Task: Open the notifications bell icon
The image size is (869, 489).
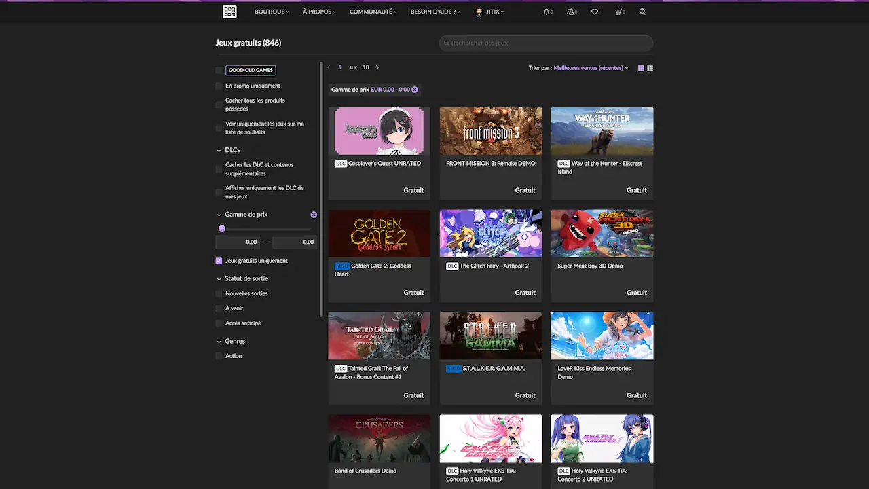Action: click(547, 12)
